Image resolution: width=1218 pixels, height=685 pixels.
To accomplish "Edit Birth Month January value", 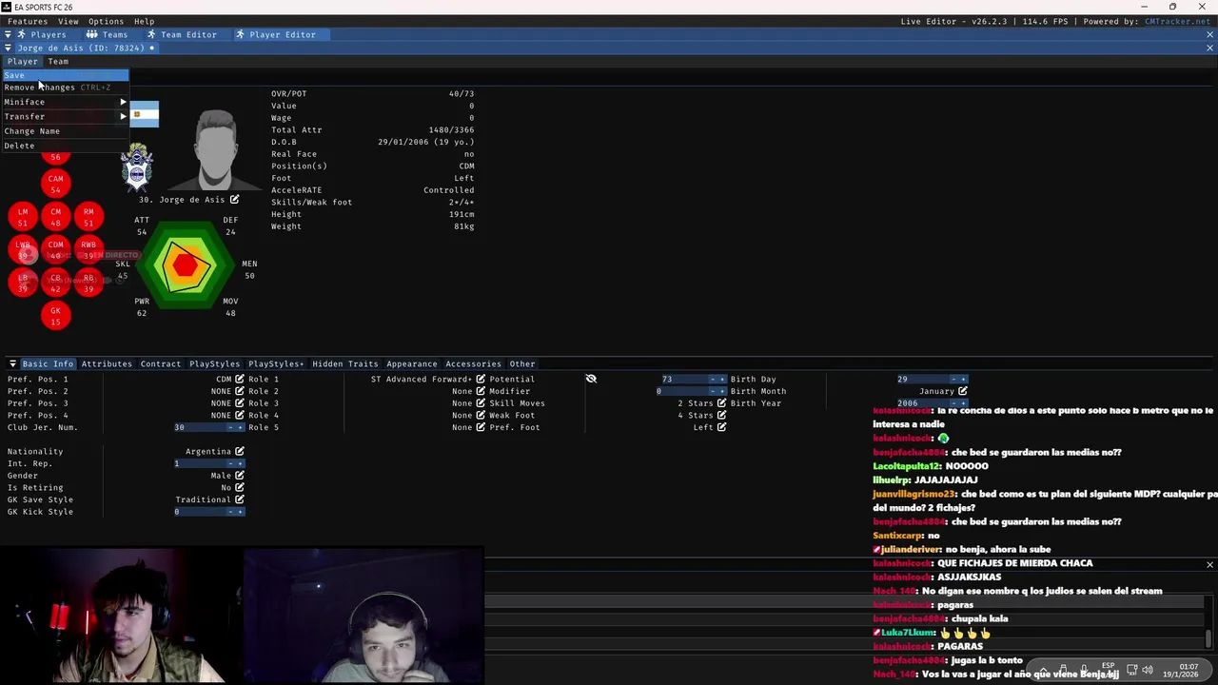I will click(962, 392).
